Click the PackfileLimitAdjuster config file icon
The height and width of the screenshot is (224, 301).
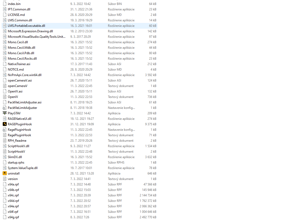click(x=5, y=108)
